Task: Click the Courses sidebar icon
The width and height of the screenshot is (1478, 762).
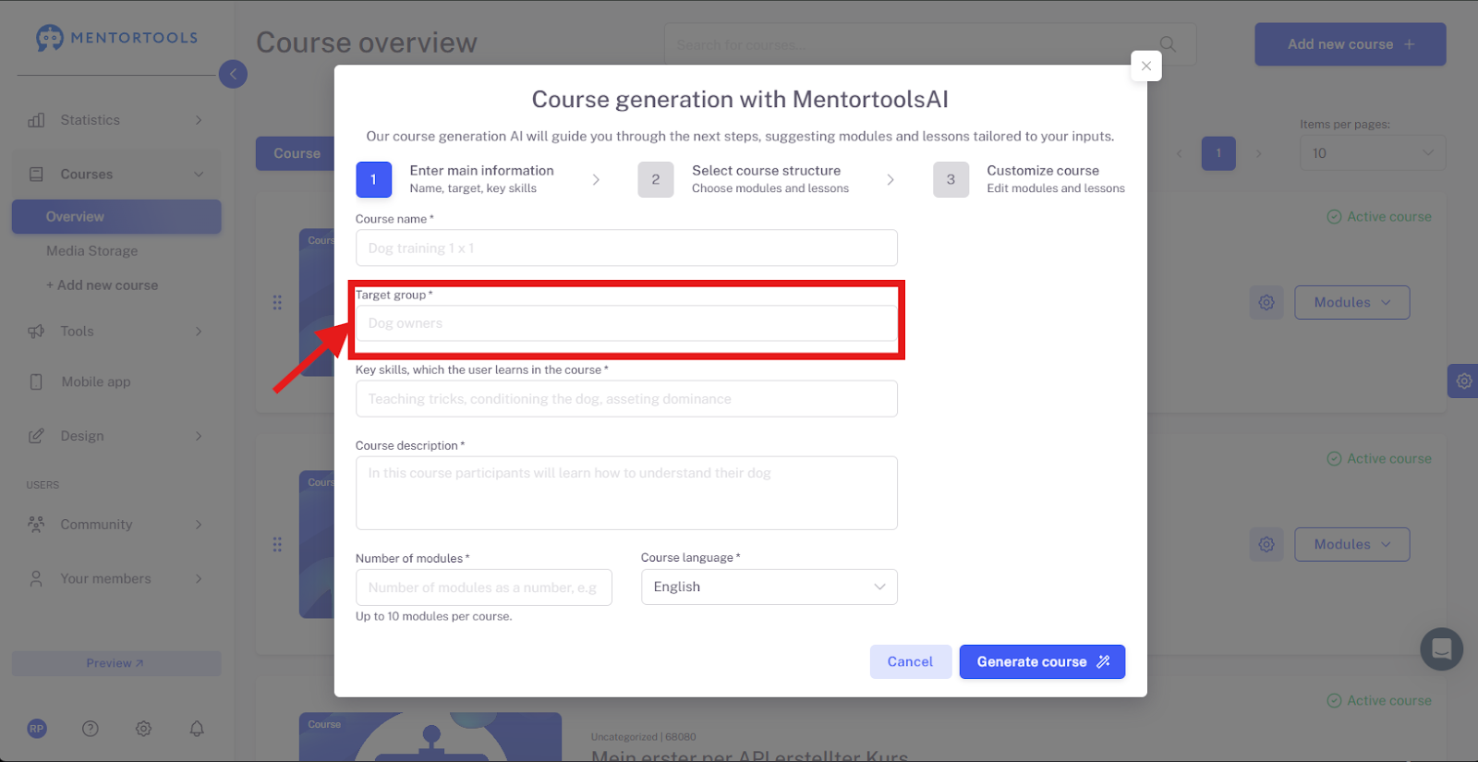Action: click(37, 175)
